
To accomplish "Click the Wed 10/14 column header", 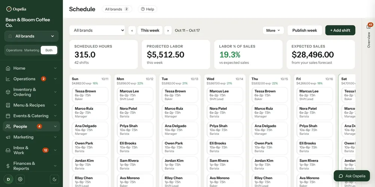I will (225, 81).
